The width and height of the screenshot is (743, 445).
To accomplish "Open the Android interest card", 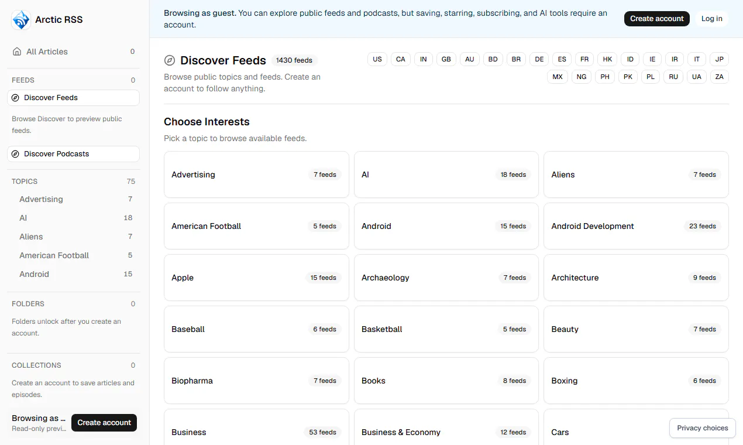I will coord(446,226).
